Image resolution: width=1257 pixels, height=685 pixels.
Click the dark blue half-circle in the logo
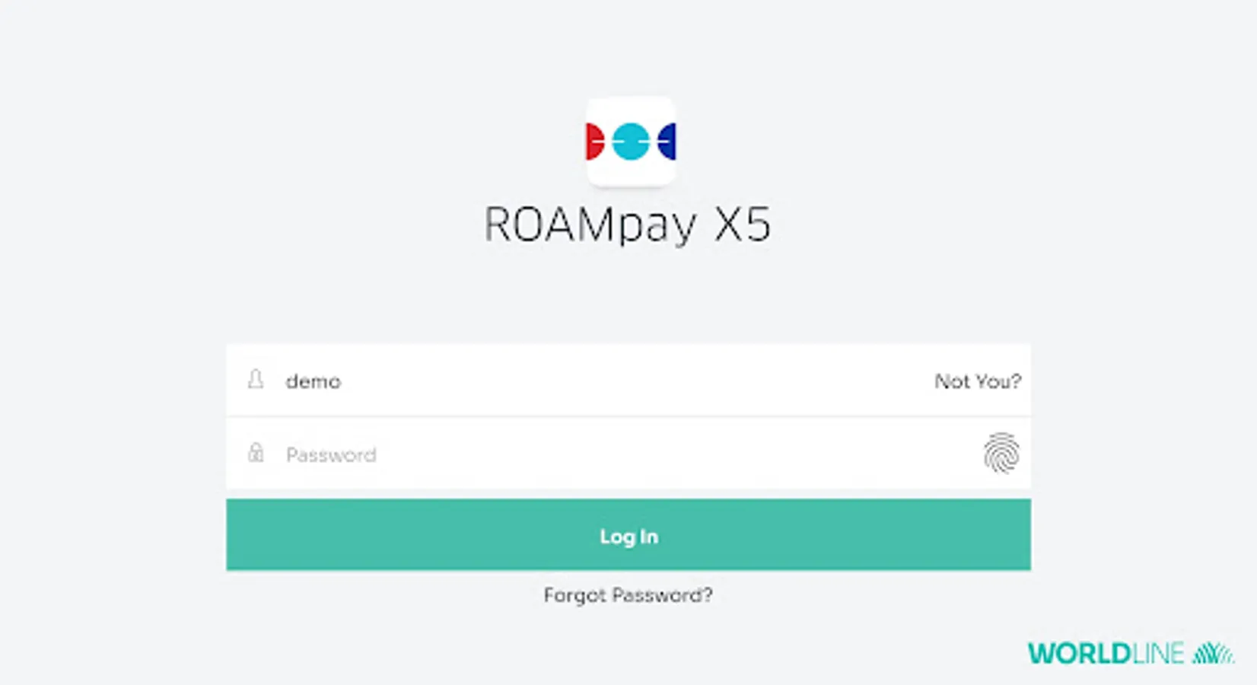click(x=667, y=142)
